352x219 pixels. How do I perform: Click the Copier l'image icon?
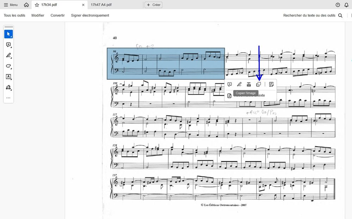[x=259, y=84]
